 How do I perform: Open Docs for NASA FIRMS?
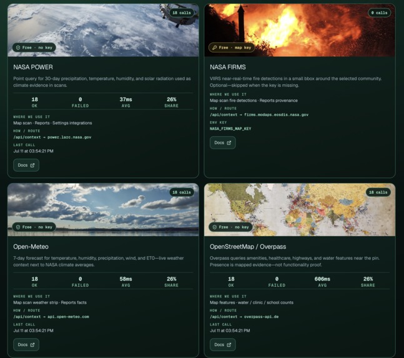(223, 142)
